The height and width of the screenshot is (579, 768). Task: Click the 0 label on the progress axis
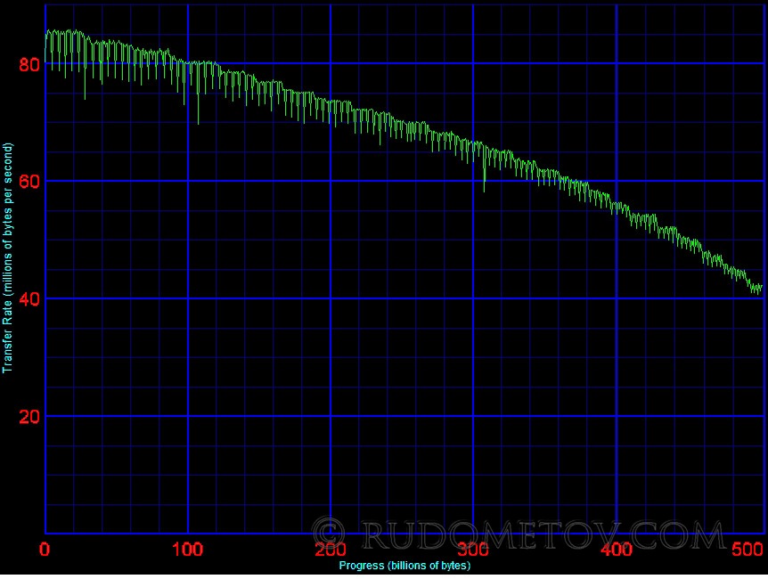pos(45,550)
